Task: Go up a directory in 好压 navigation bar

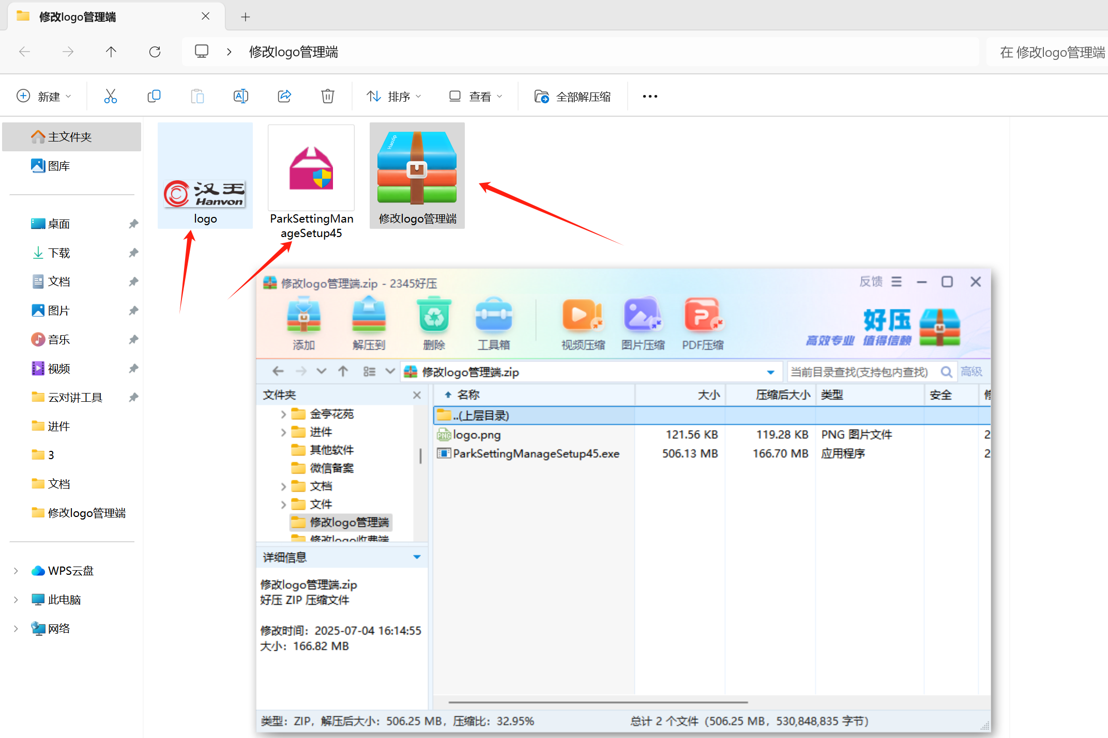Action: coord(343,371)
